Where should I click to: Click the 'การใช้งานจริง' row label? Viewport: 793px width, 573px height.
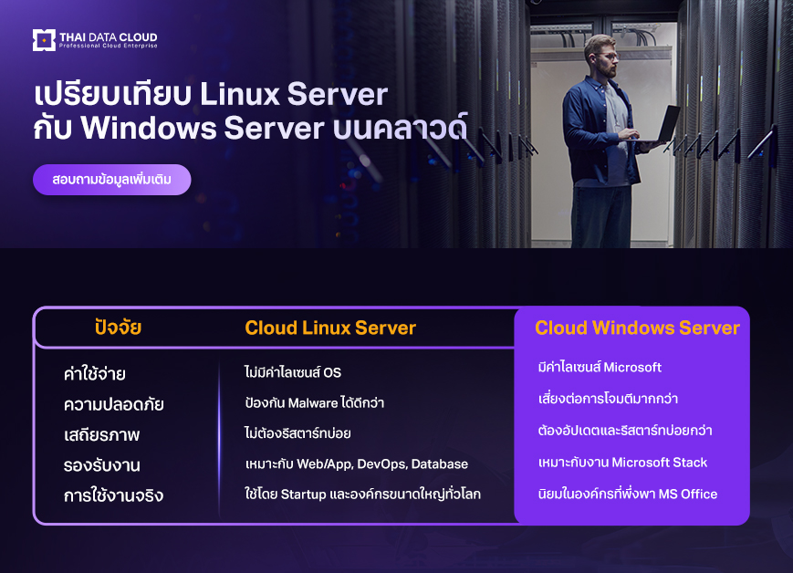pyautogui.click(x=113, y=495)
